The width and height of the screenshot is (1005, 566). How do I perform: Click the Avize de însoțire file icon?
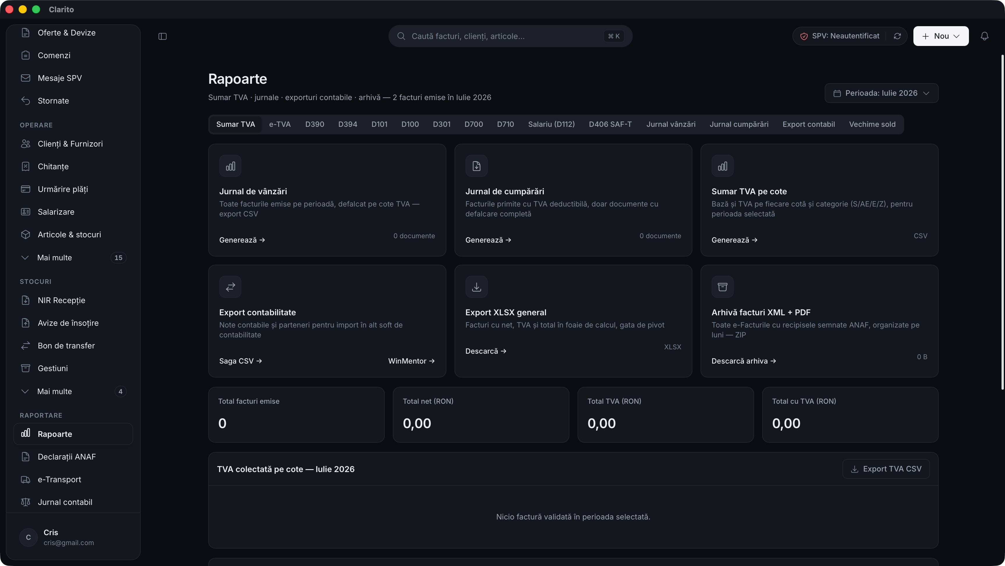tap(25, 323)
